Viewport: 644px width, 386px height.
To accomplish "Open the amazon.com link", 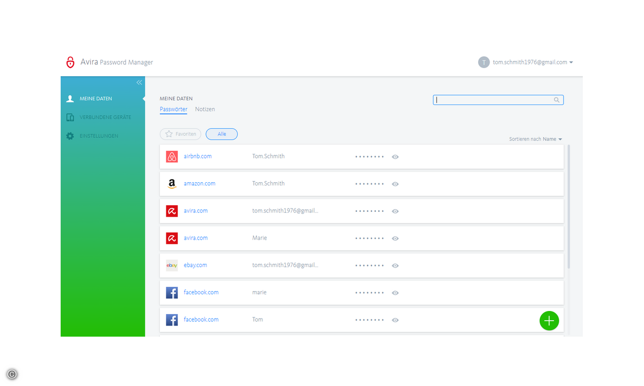I will (x=200, y=183).
